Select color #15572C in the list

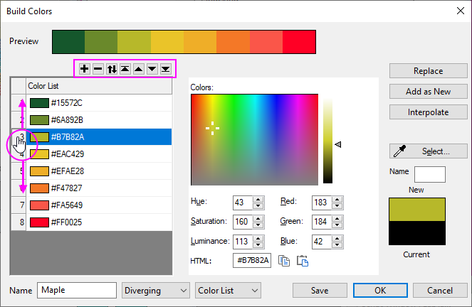(98, 103)
